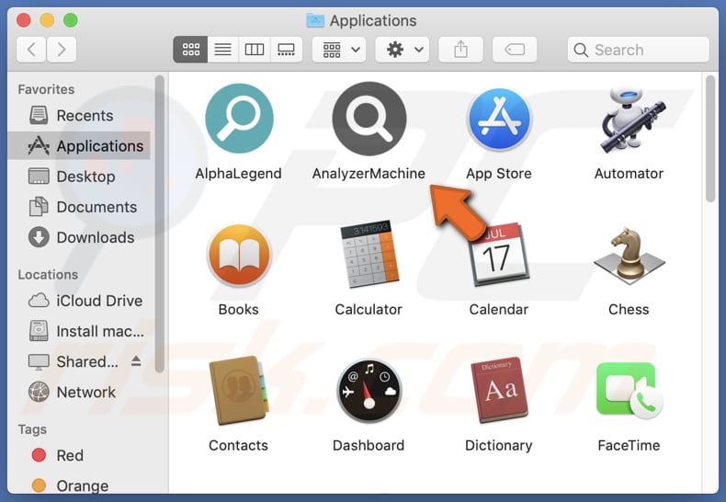
Task: Open Desktop in the sidebar
Action: pyautogui.click(x=79, y=177)
